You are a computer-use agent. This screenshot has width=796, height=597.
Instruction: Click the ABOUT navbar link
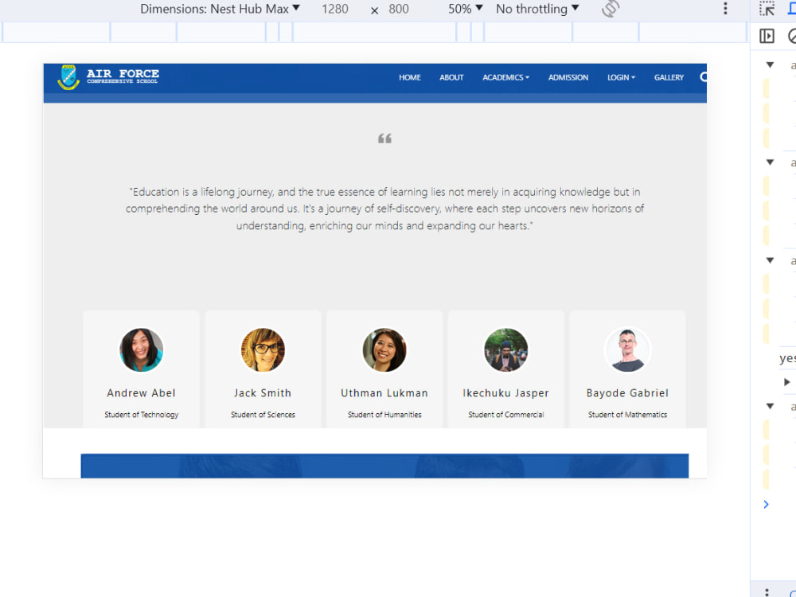[x=451, y=77]
